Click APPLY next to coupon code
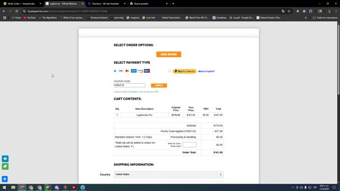 (159, 85)
